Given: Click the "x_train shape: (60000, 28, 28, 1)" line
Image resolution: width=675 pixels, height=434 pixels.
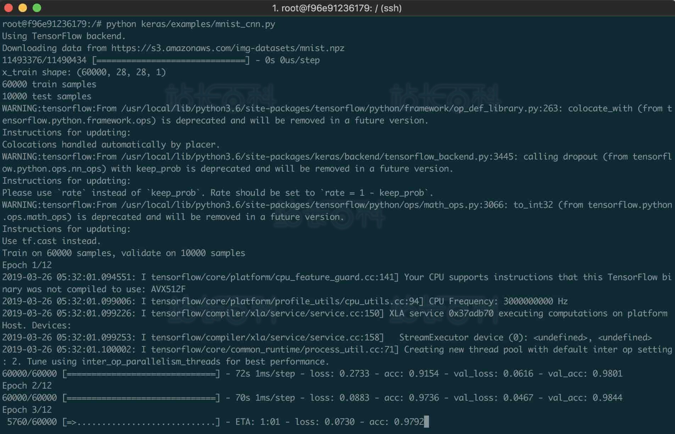Looking at the screenshot, I should 84,72.
